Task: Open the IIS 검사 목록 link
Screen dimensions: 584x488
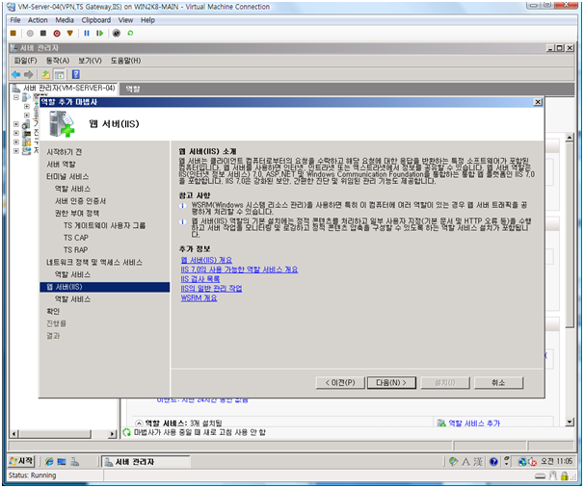Action: point(200,279)
